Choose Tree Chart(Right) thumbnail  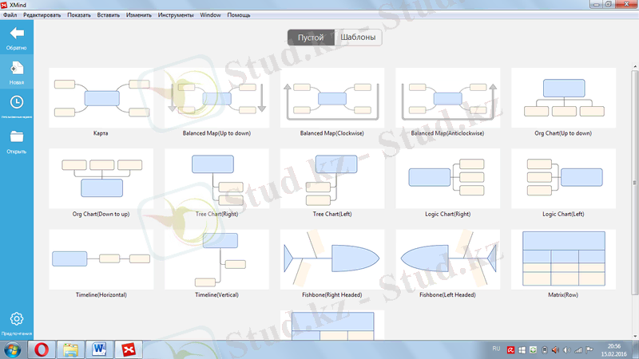[x=216, y=178]
